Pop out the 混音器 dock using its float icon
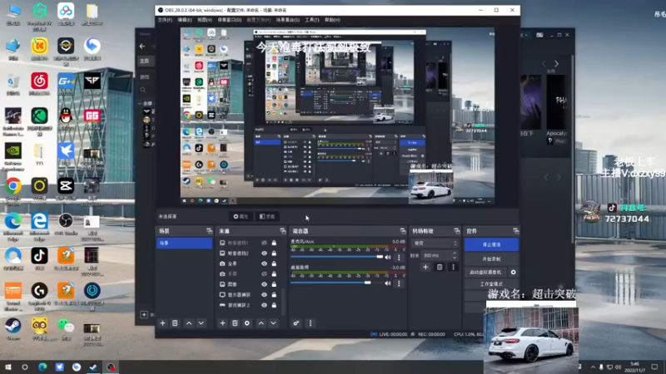The width and height of the screenshot is (666, 374). tap(403, 231)
